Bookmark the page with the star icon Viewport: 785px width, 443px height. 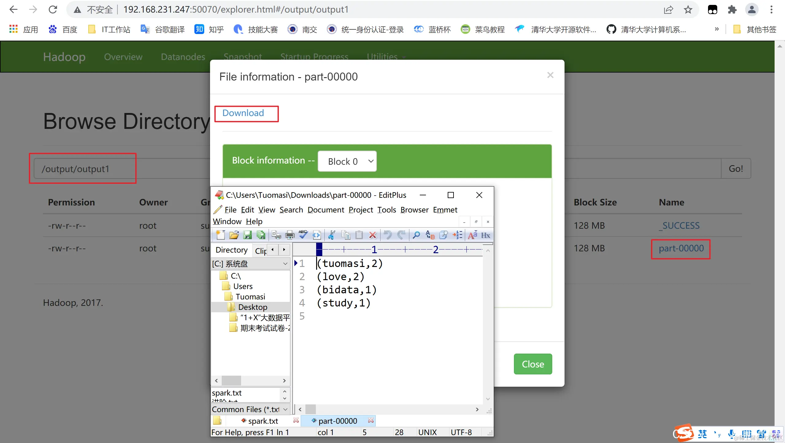tap(688, 10)
